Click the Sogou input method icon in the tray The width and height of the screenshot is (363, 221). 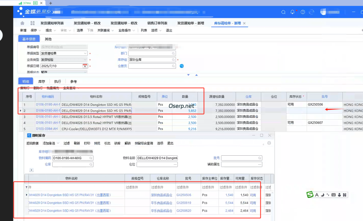[x=310, y=195]
